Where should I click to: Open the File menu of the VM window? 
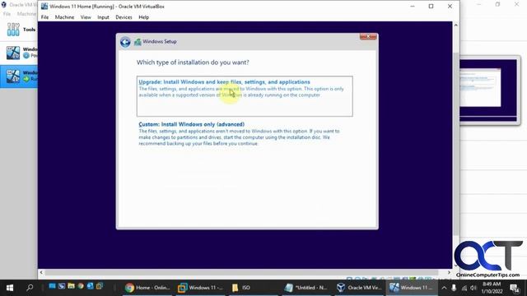click(44, 17)
